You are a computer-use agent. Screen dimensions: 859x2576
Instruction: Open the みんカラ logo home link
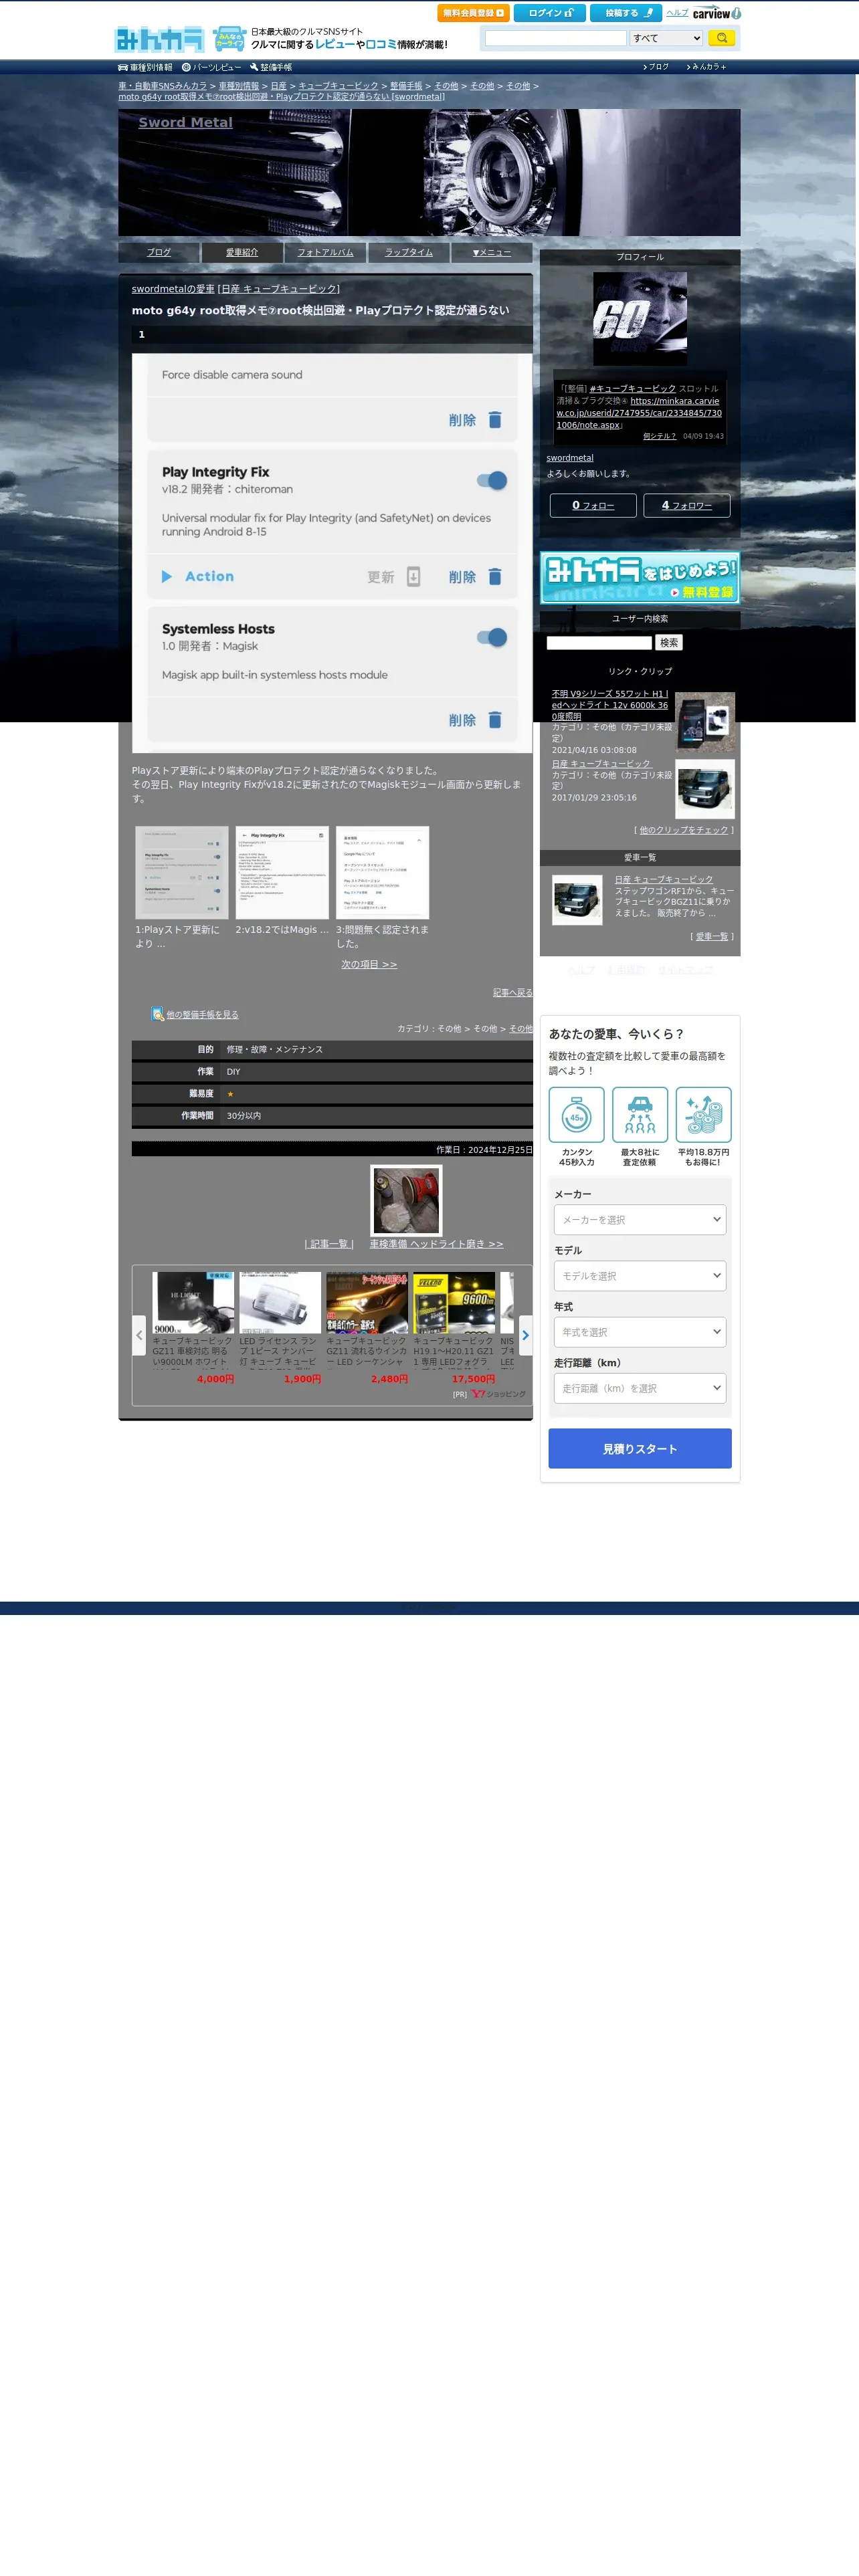tap(159, 39)
